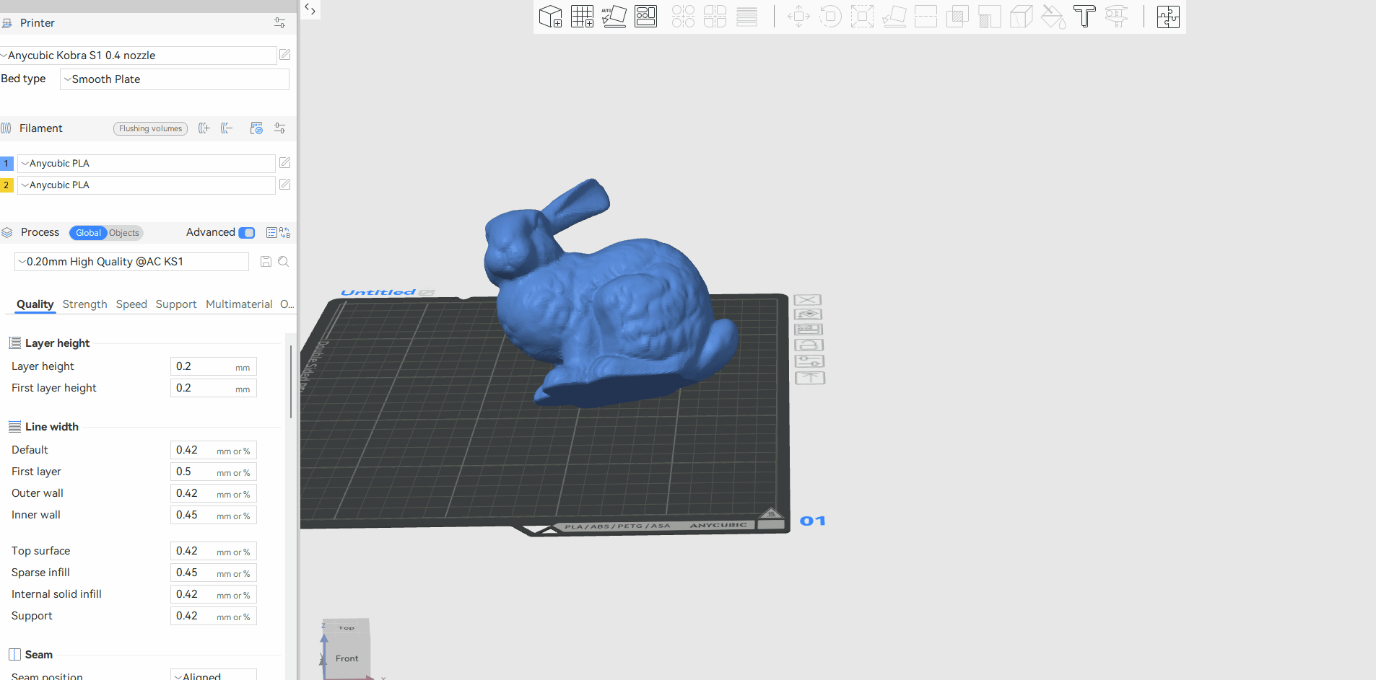Open the filament 1 Anycubic PLA dropdown
The image size is (1376, 680).
pyautogui.click(x=147, y=164)
